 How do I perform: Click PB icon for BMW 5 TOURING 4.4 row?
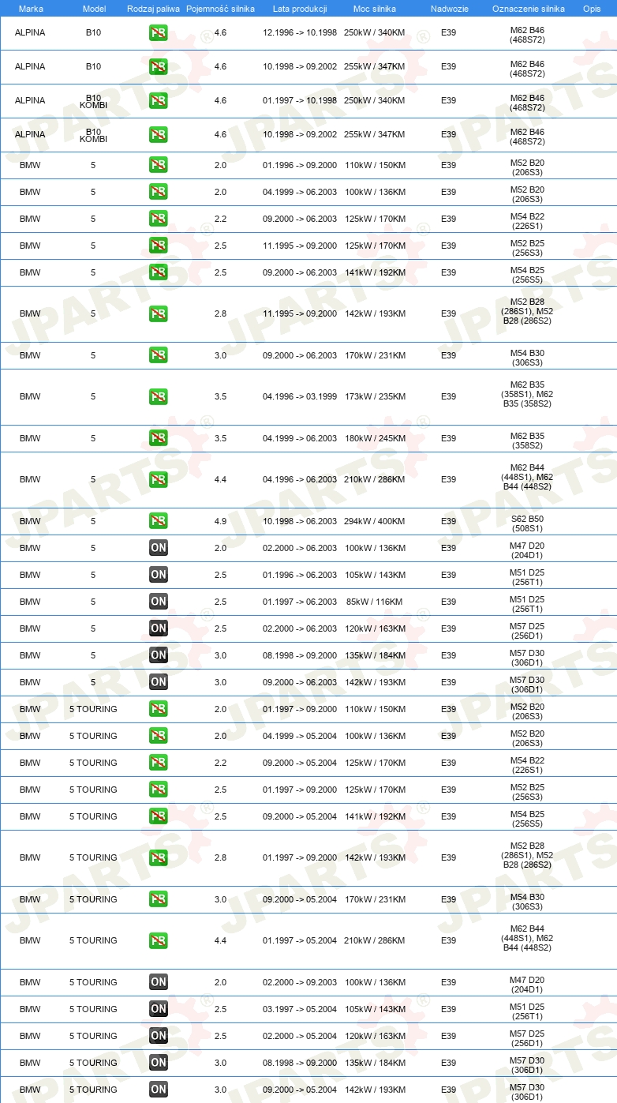tap(158, 940)
